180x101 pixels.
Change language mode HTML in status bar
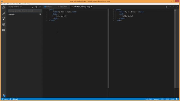[172, 99]
